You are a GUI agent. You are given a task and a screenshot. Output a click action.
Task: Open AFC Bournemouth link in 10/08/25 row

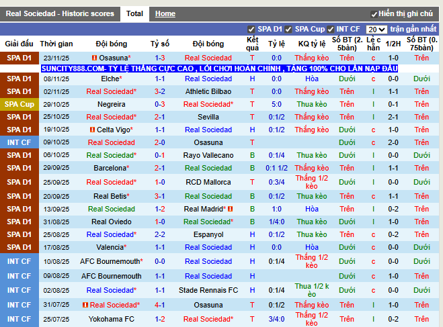tap(110, 262)
